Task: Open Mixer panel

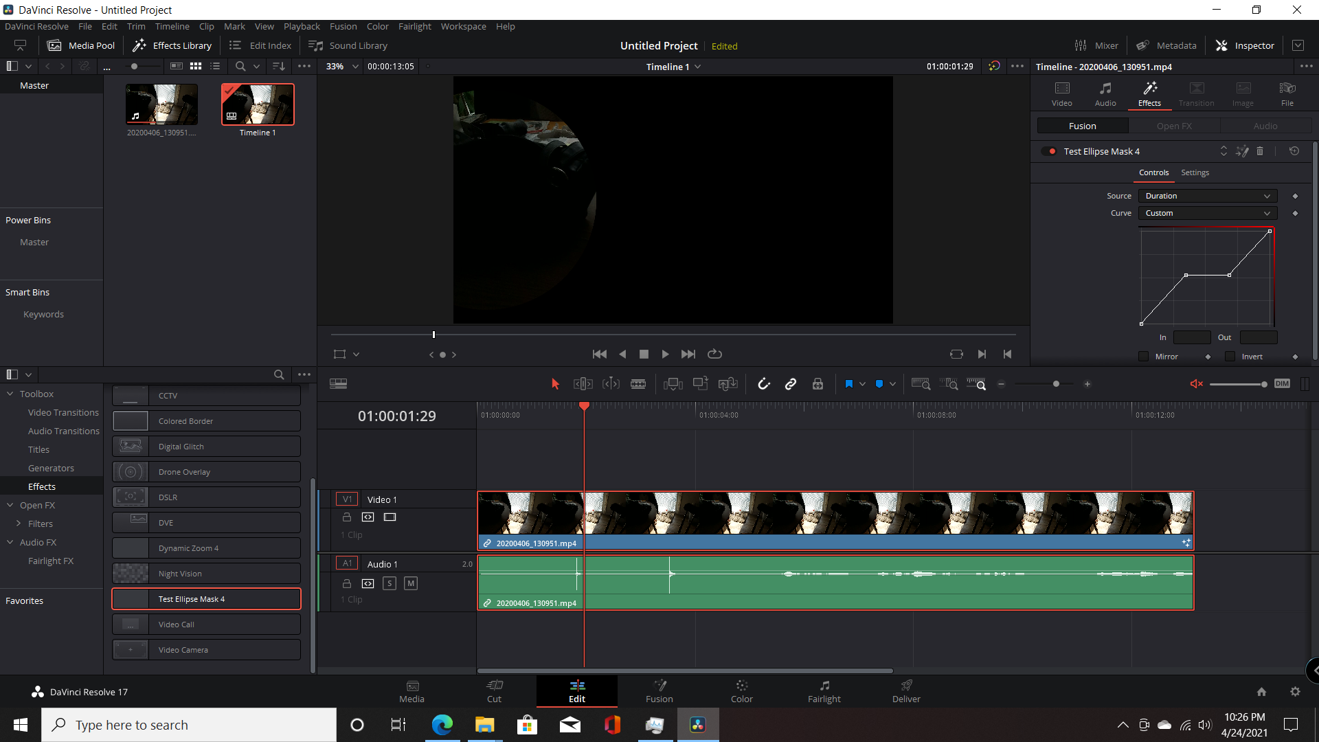Action: 1096,45
